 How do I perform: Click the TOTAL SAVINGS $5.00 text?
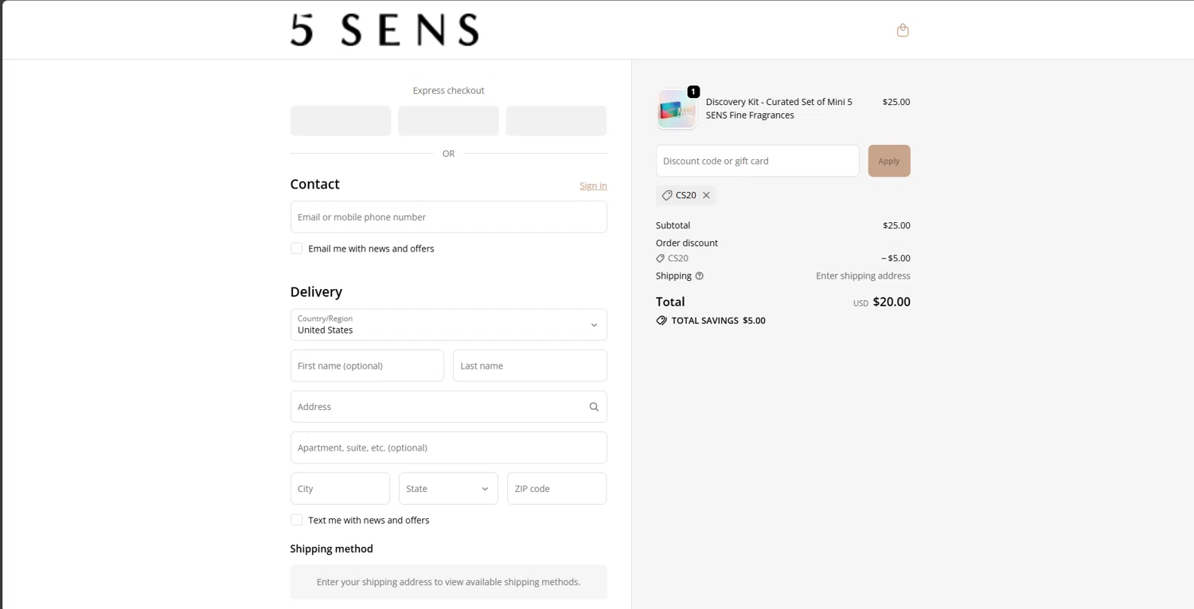719,321
